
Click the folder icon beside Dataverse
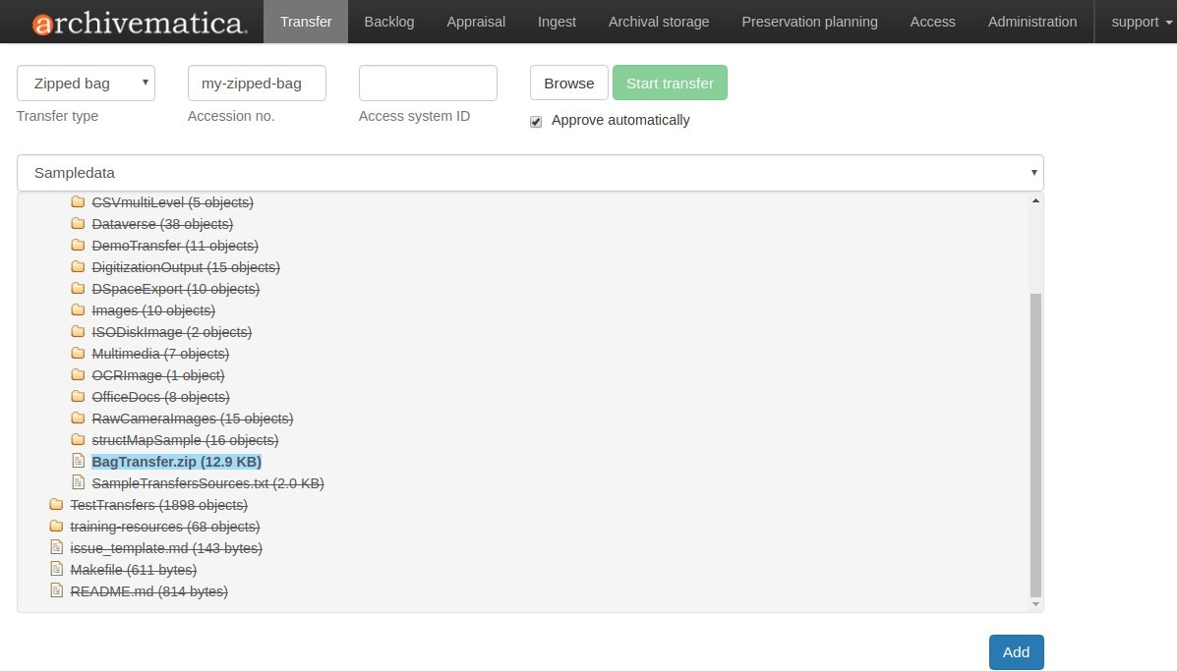79,224
